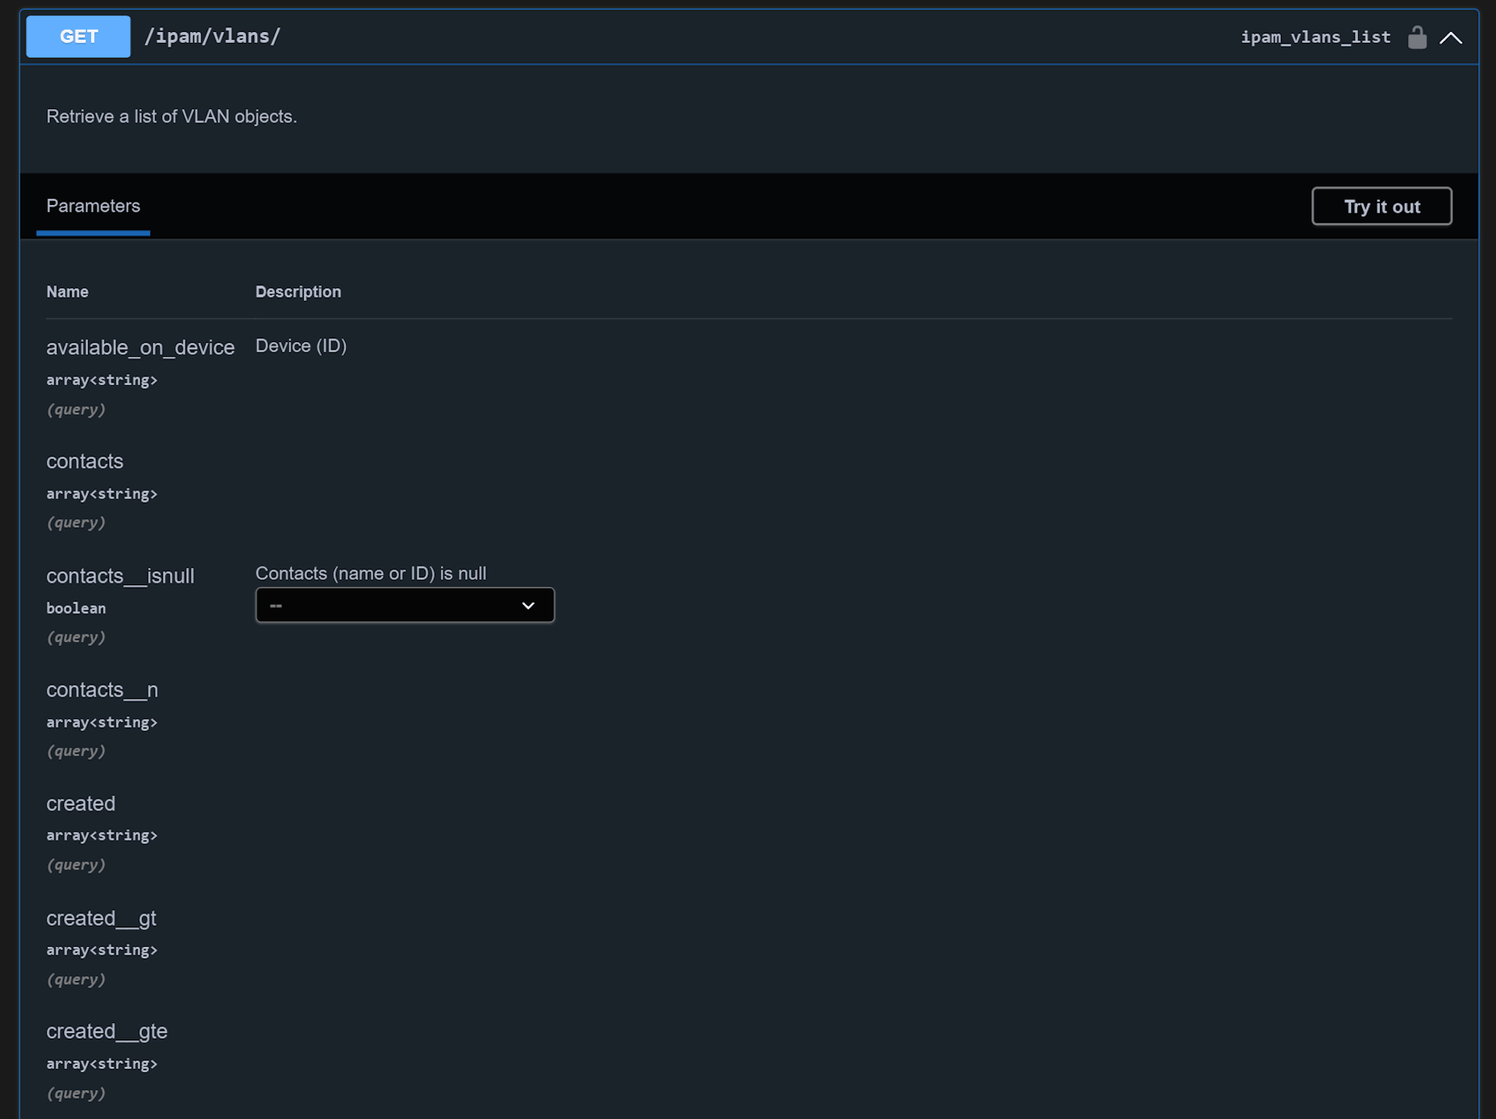Click the ipam_vlans_list operation ID text
The height and width of the screenshot is (1119, 1496).
coord(1314,37)
